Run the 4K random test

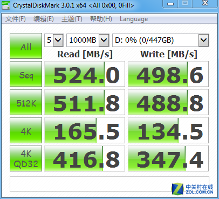[x=26, y=130]
